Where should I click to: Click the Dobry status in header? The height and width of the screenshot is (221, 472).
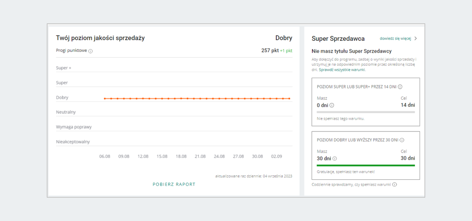(284, 38)
